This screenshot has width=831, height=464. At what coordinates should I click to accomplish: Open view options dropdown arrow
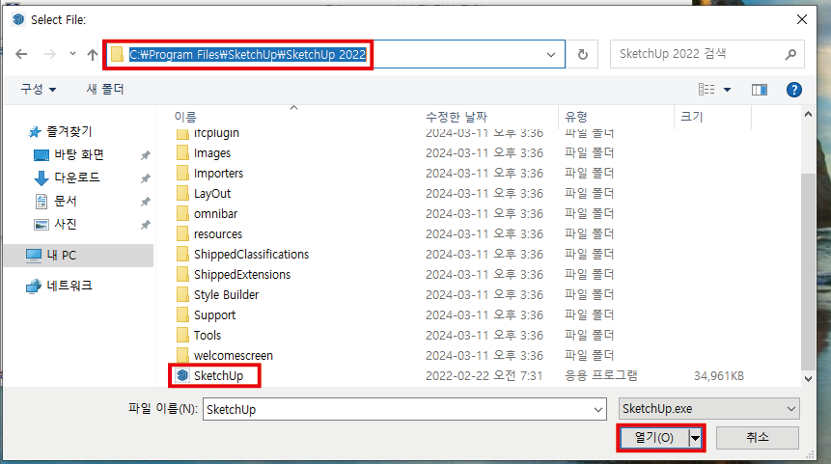[728, 90]
